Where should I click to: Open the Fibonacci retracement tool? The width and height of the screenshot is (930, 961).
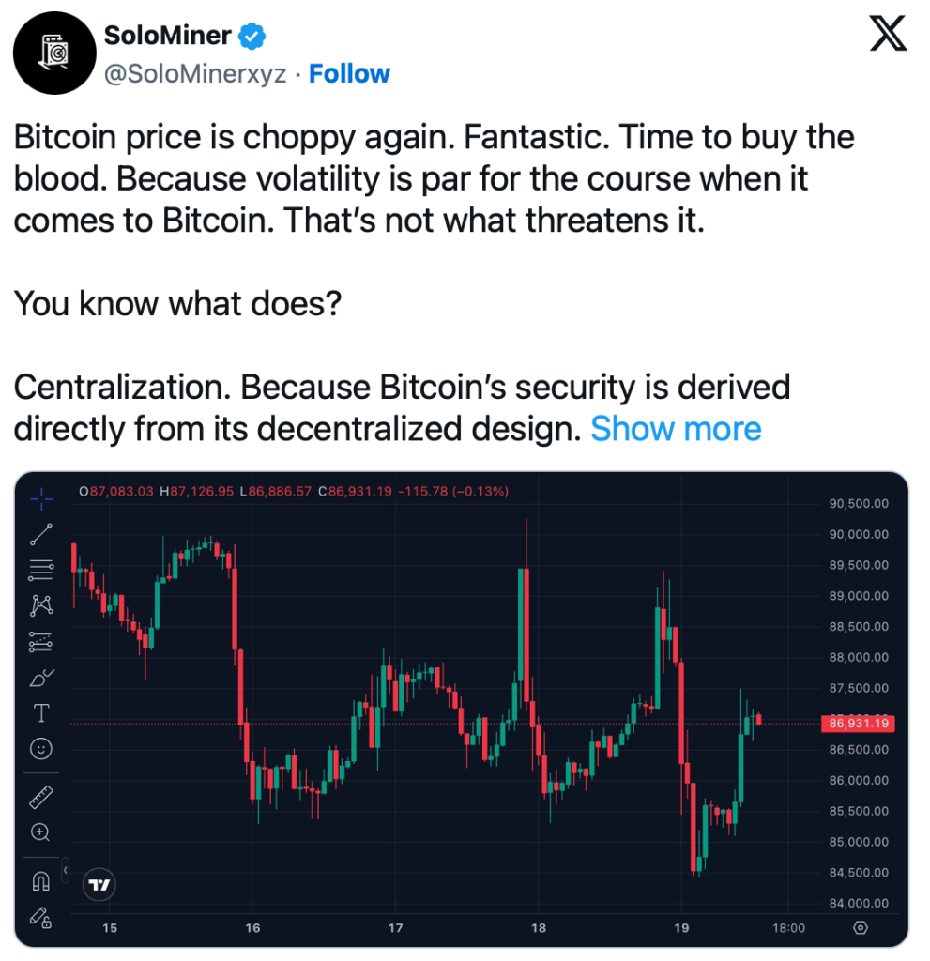click(x=41, y=569)
